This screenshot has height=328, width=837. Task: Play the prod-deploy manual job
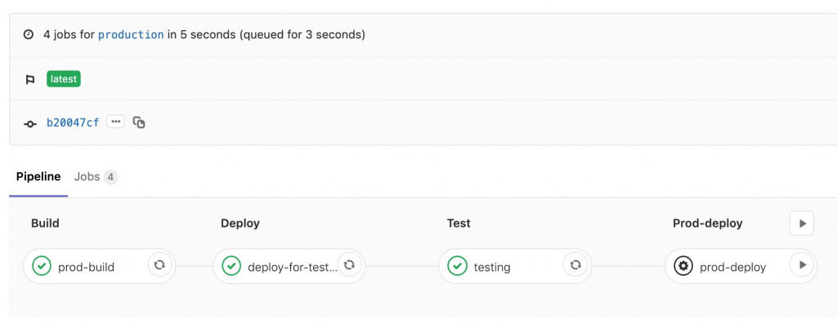[802, 265]
